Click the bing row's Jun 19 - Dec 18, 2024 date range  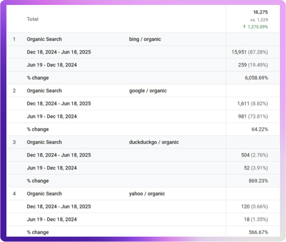pos(52,65)
